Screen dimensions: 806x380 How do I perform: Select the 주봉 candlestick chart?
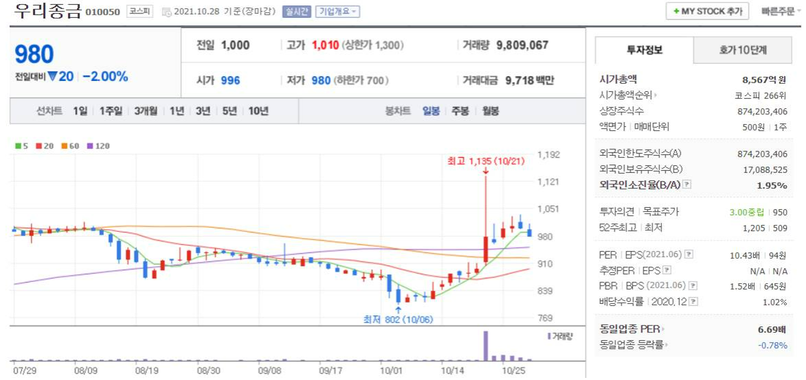pyautogui.click(x=460, y=110)
